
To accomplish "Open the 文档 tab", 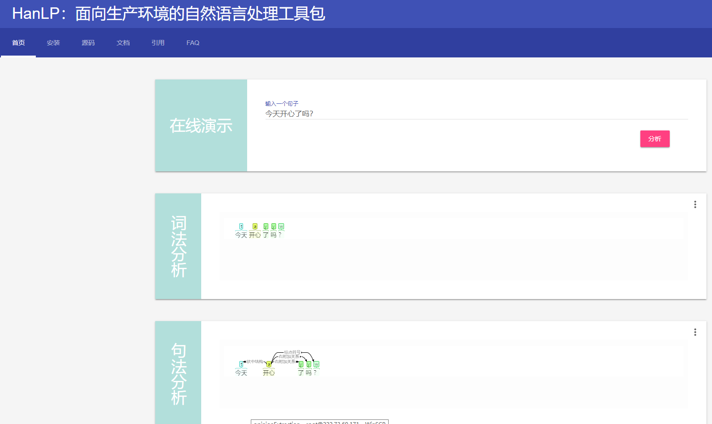I will pos(123,43).
